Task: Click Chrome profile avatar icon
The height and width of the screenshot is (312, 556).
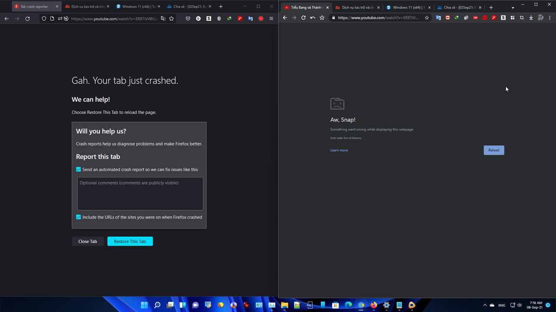Action: coord(540,18)
